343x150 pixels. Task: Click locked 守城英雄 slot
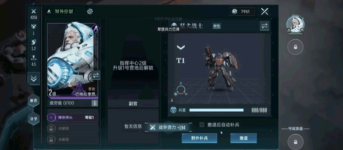tap(295, 142)
